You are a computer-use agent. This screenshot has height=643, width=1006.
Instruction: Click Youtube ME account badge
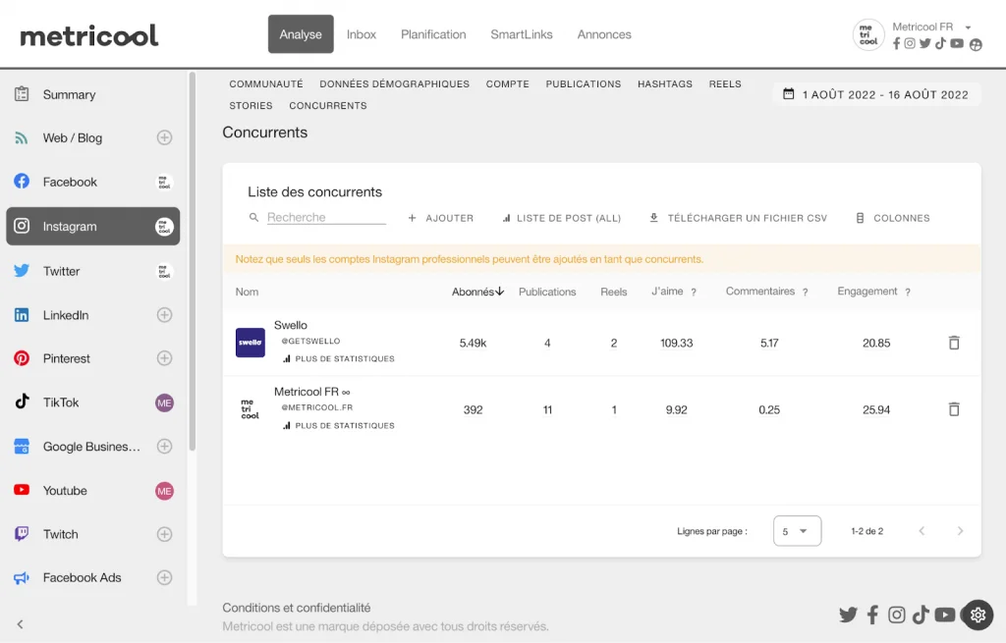[x=164, y=491]
